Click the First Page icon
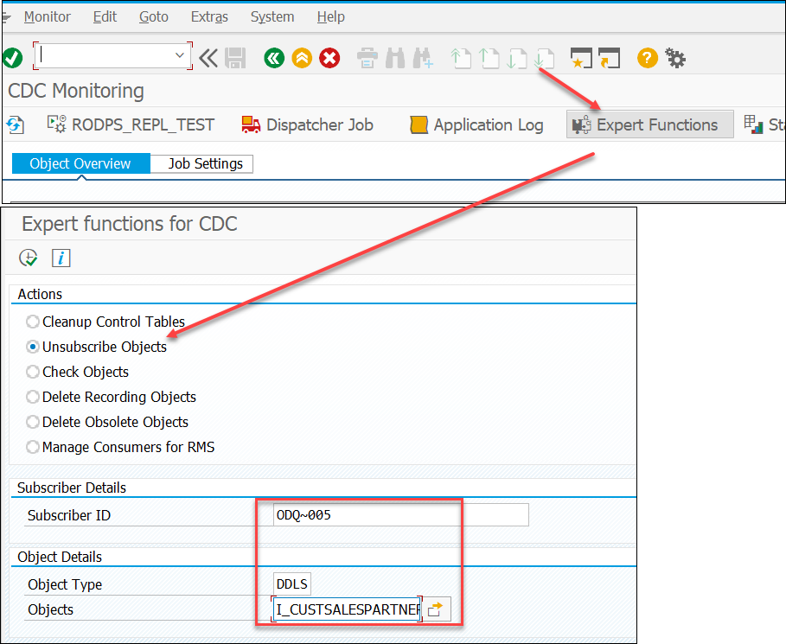Image resolution: width=786 pixels, height=644 pixels. [461, 58]
